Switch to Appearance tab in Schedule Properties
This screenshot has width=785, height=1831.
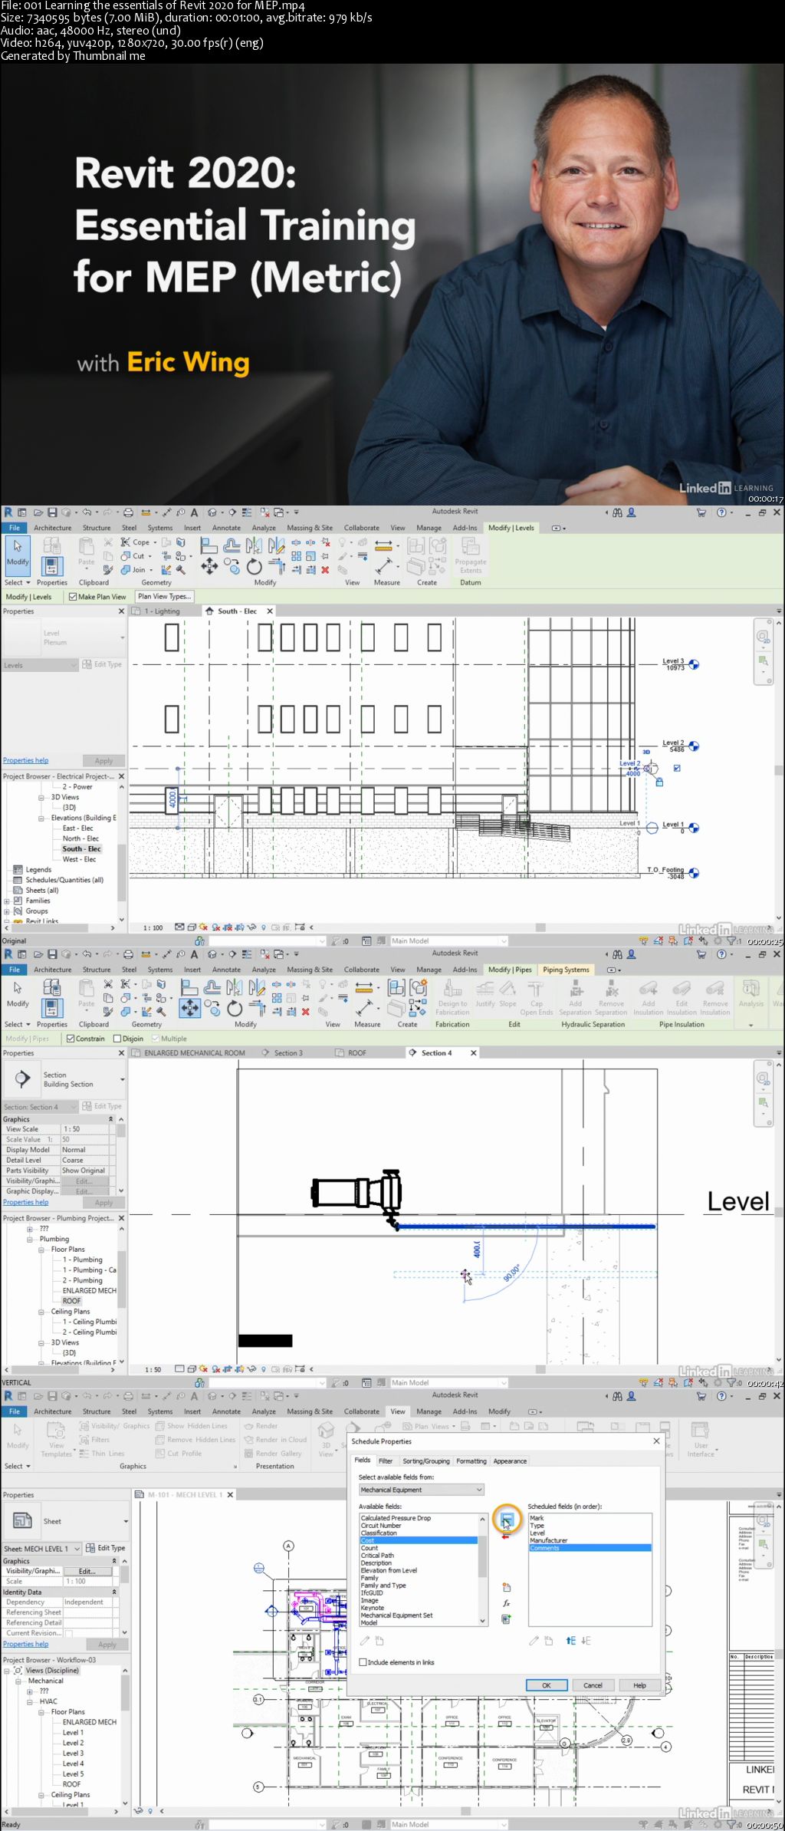coord(510,1461)
